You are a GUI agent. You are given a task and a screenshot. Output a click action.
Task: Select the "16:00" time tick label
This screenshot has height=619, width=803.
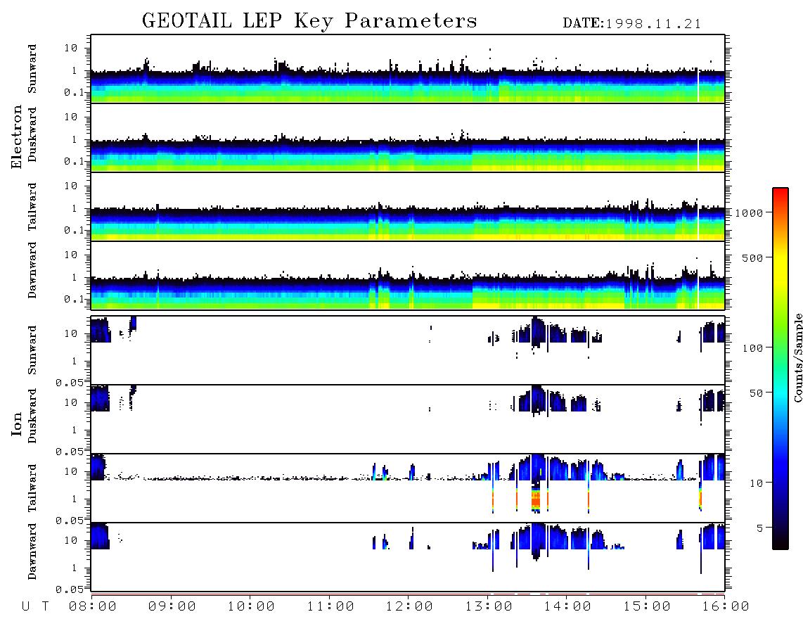tap(726, 606)
